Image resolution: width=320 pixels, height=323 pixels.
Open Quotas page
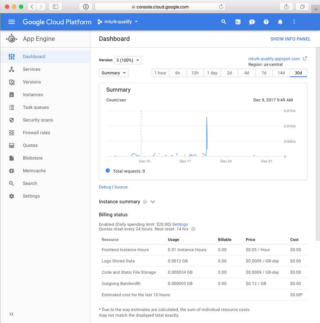tap(45, 145)
